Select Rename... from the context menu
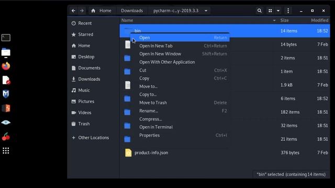Image resolution: width=335 pixels, height=188 pixels. pyautogui.click(x=180, y=111)
